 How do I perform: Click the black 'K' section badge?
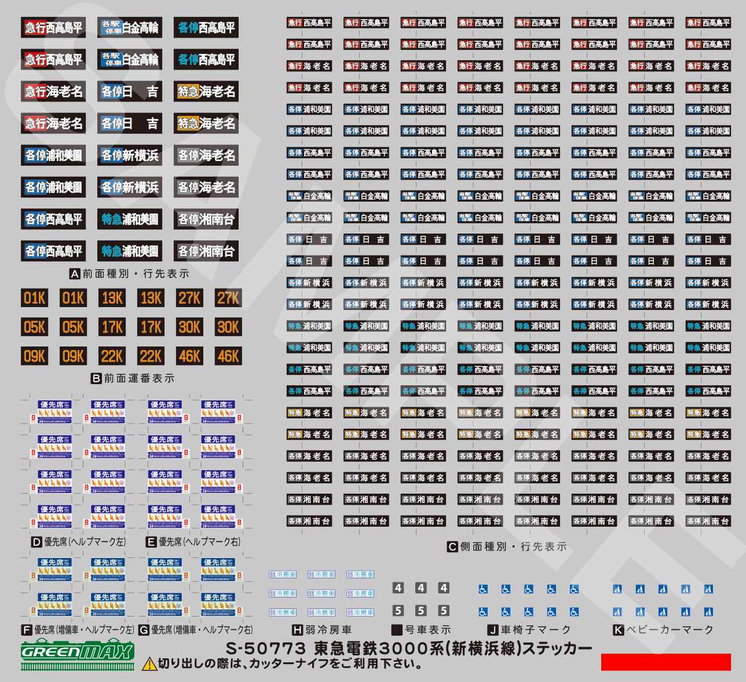coord(618,630)
